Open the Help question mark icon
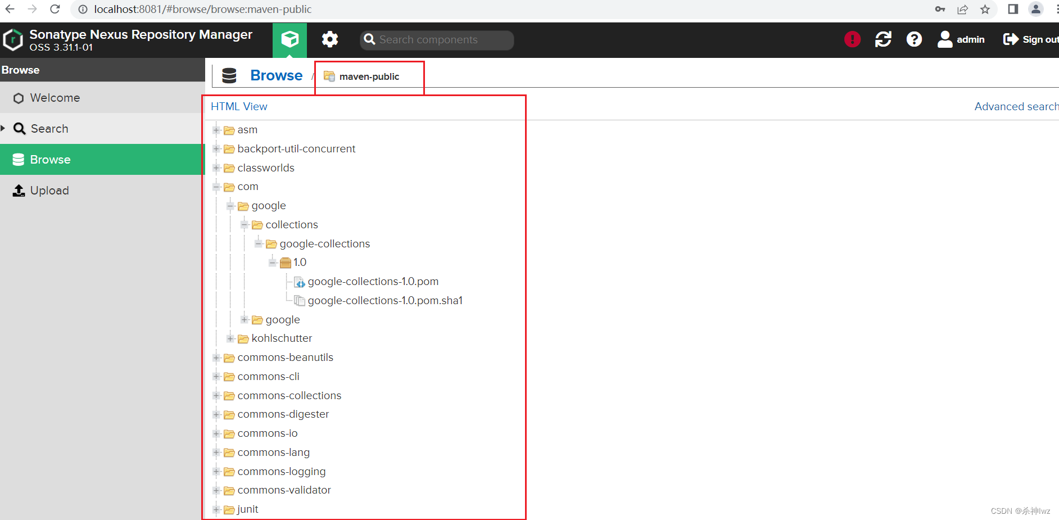The height and width of the screenshot is (520, 1059). 914,39
